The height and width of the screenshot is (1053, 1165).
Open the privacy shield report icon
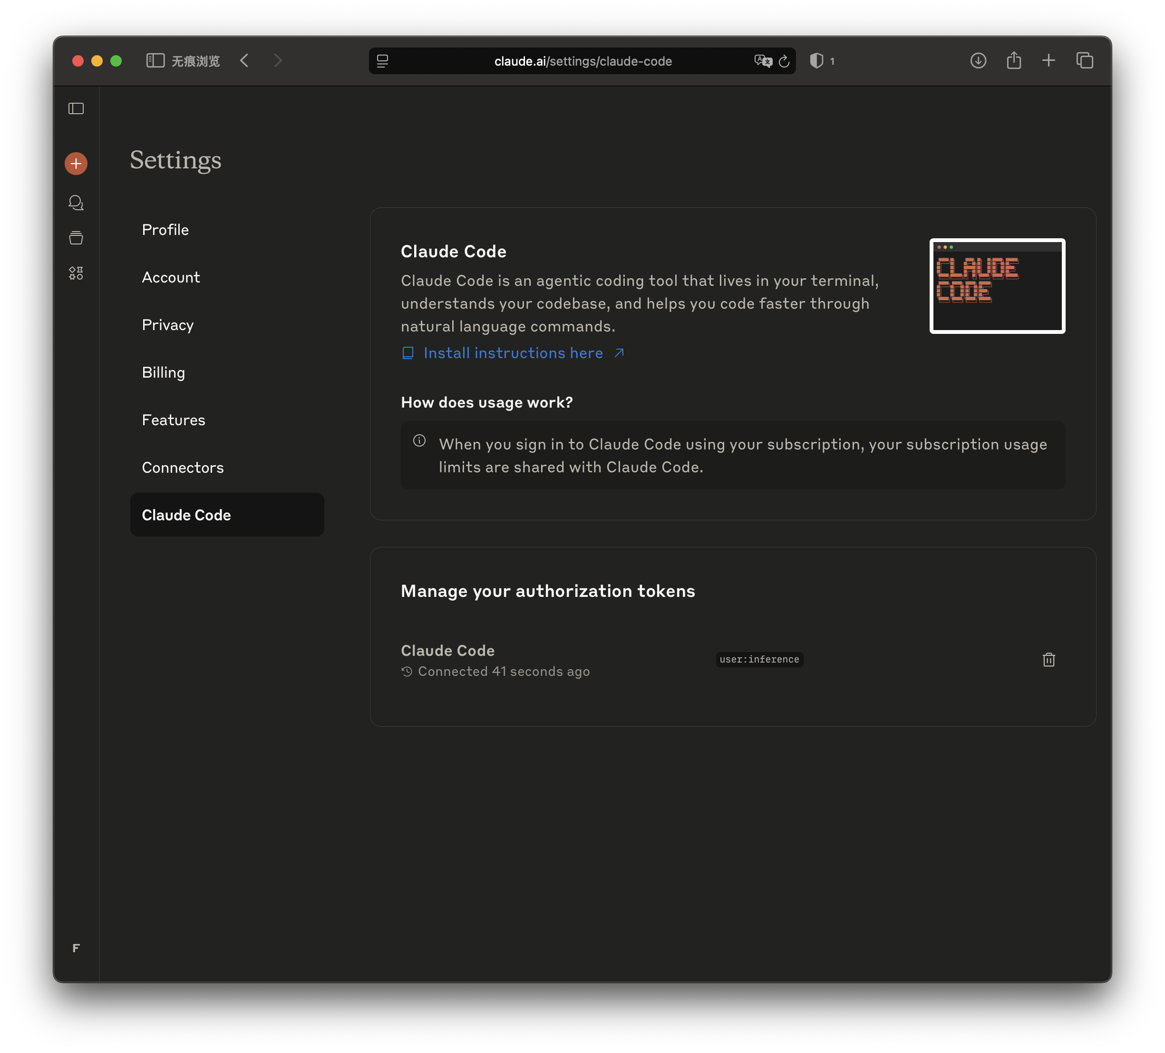[816, 61]
